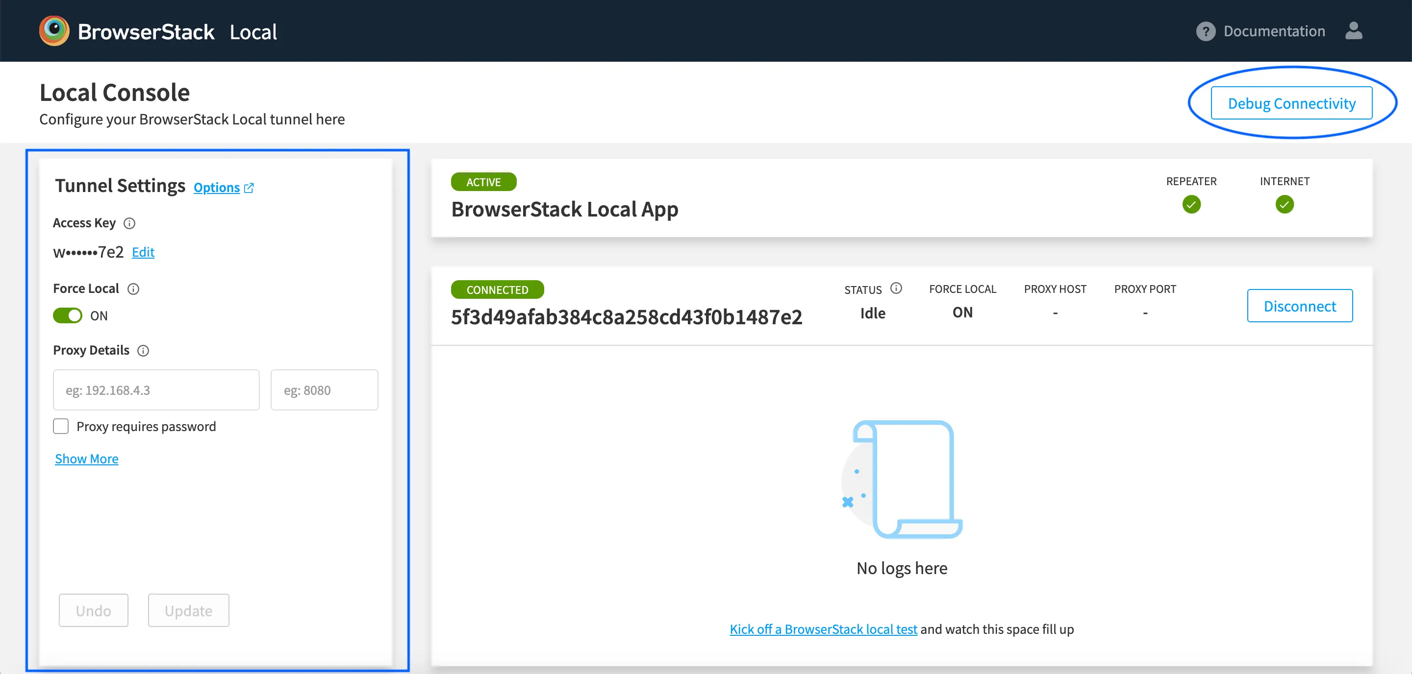Toggle the Force Local switch off
Image resolution: width=1412 pixels, height=674 pixels.
[x=68, y=316]
